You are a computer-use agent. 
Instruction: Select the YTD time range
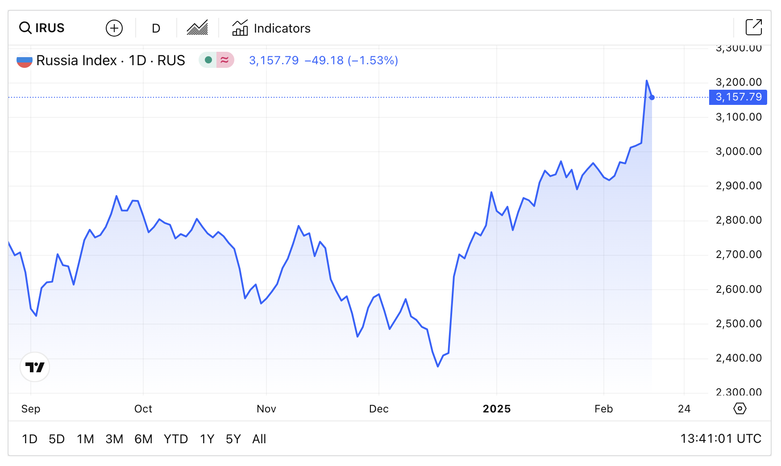pos(176,439)
